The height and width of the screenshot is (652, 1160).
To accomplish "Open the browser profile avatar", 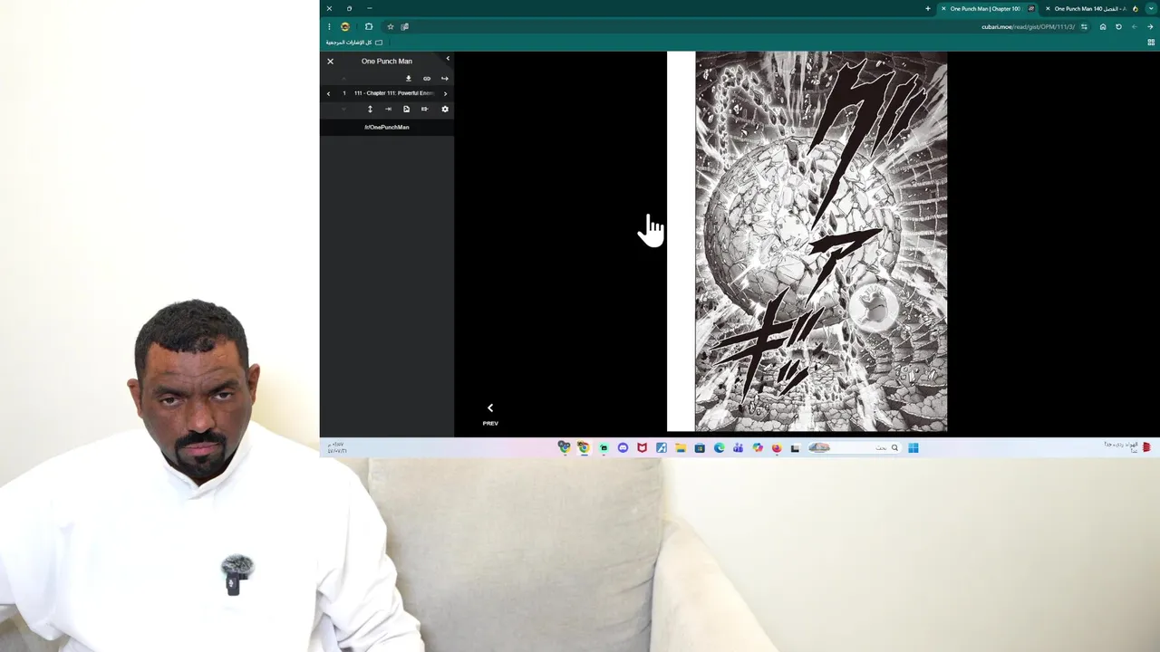I will pos(345,26).
